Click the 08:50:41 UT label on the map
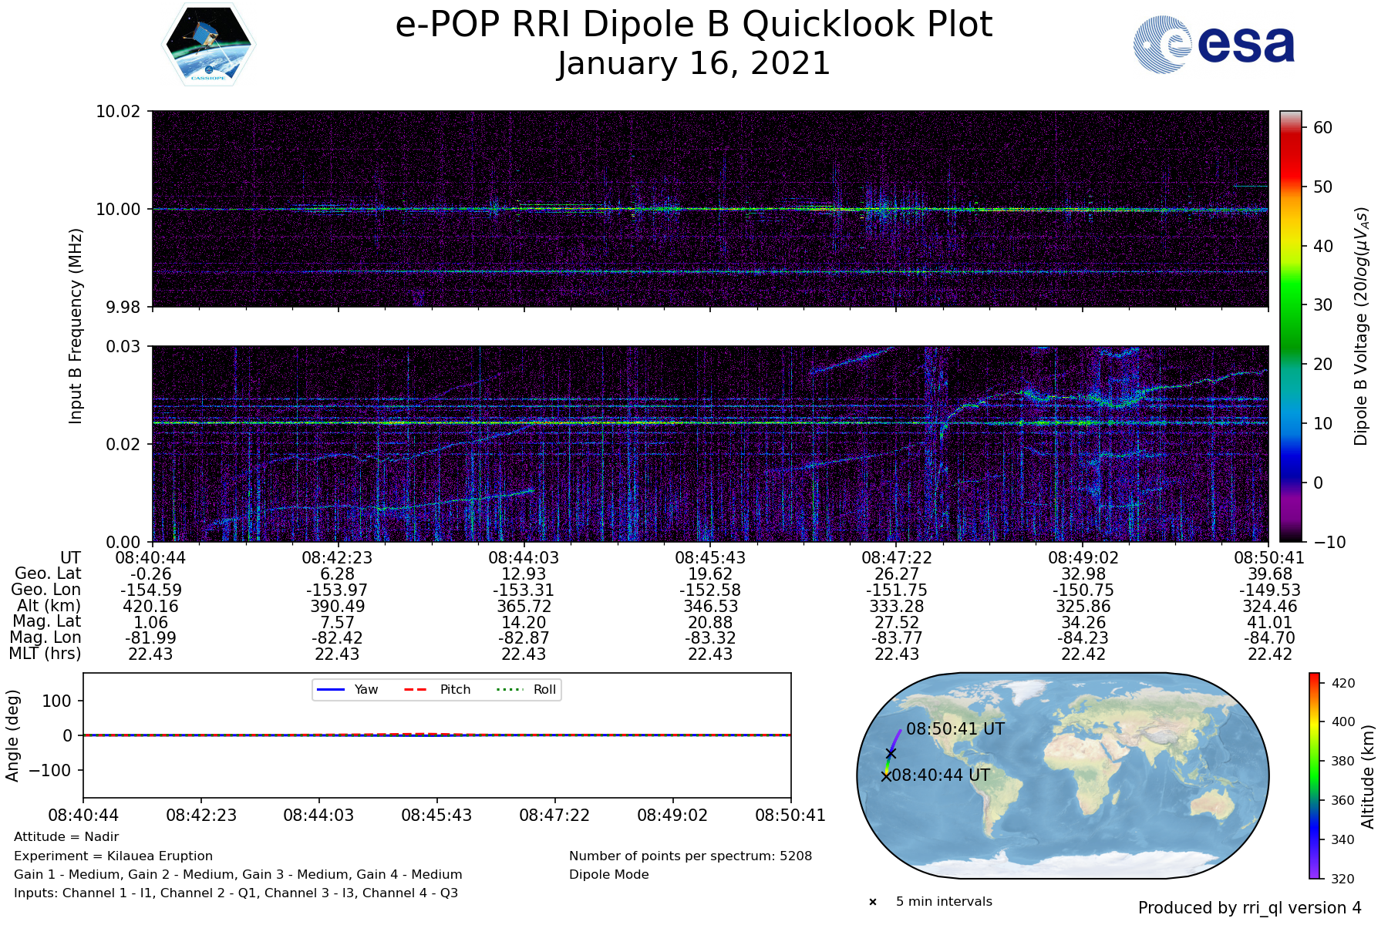The image size is (1388, 925). (x=955, y=729)
